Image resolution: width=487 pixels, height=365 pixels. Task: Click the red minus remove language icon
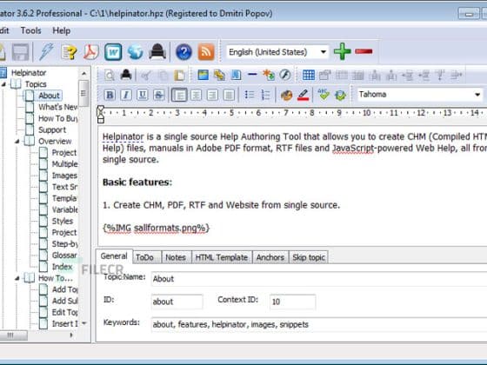point(364,51)
